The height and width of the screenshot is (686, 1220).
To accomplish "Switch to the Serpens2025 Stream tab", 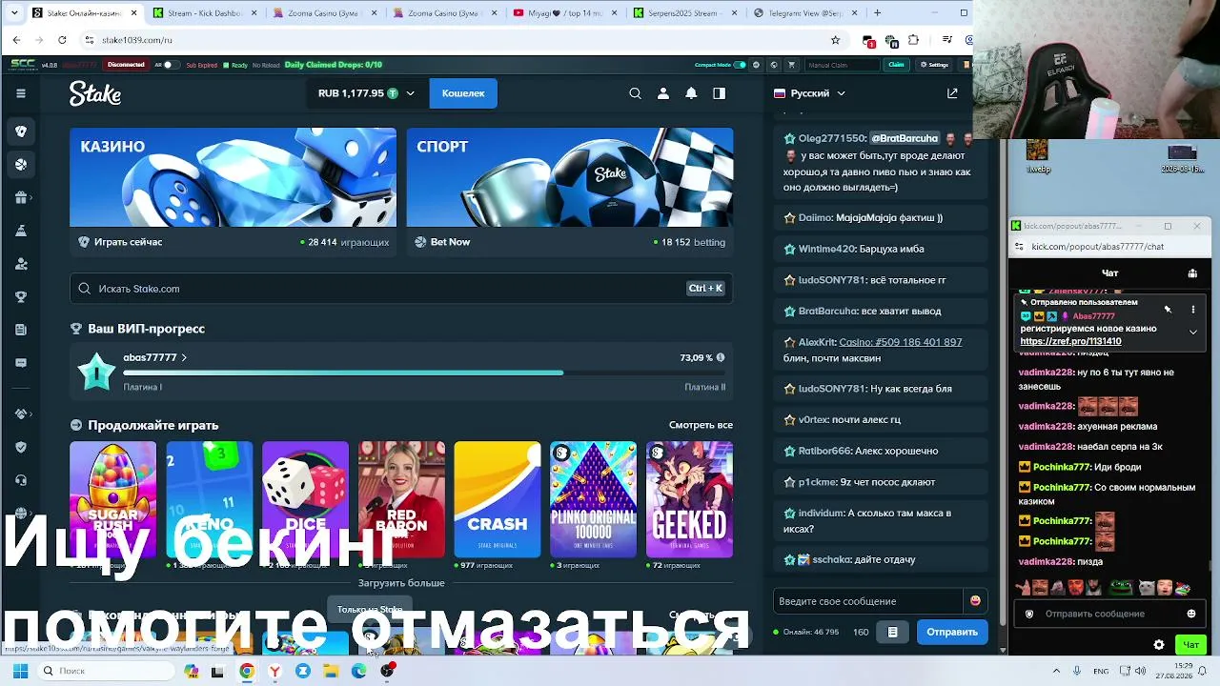I will 683,13.
